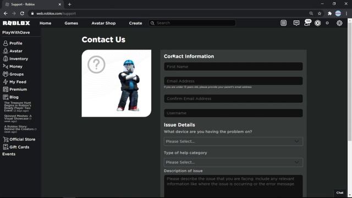The height and width of the screenshot is (198, 352).
Task: Open the Blog sidebar icon
Action: [x=5, y=97]
